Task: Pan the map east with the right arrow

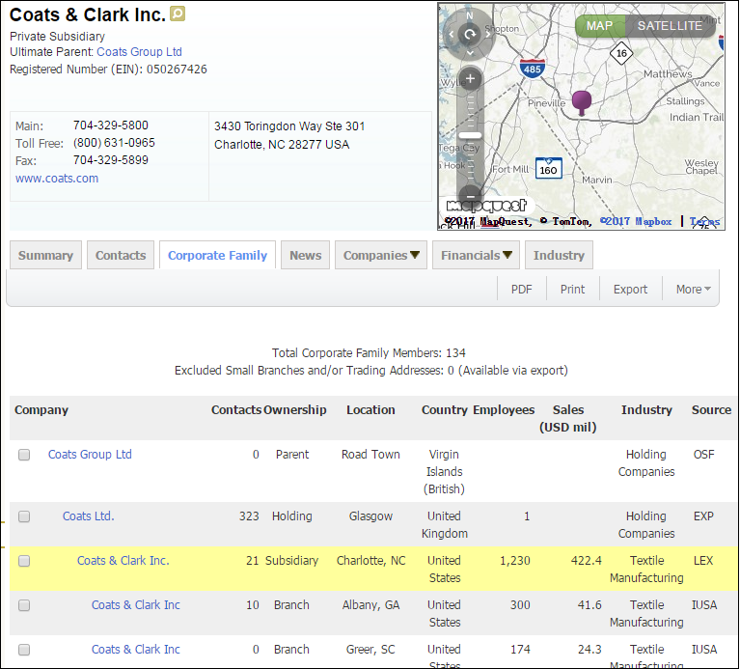Action: [488, 34]
